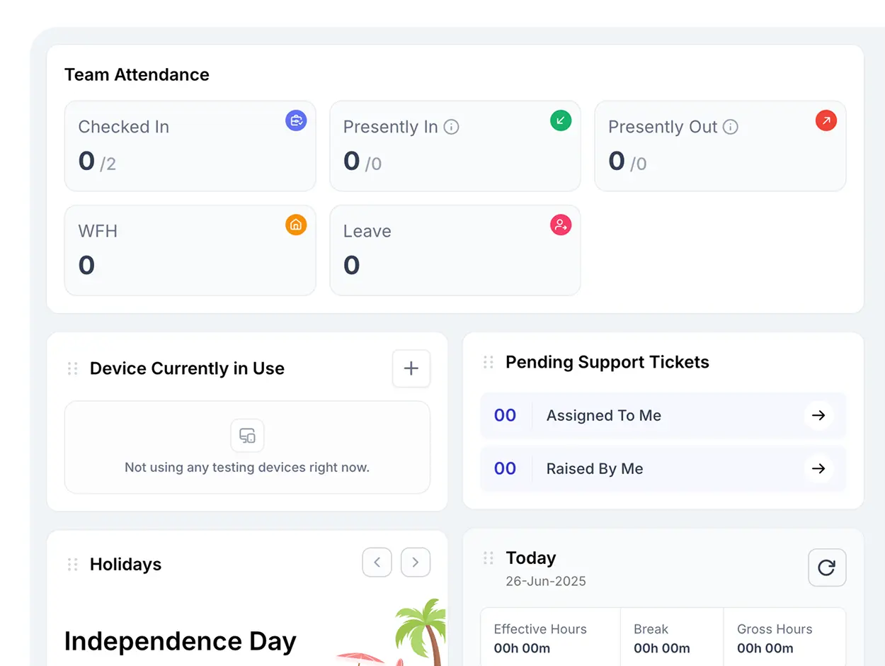
Task: Click the pink Leave person icon
Action: coord(561,225)
